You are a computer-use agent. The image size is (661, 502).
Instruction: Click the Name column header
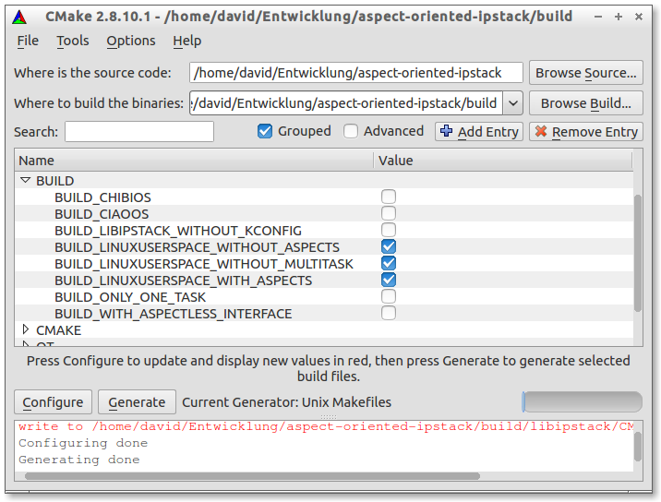point(194,161)
